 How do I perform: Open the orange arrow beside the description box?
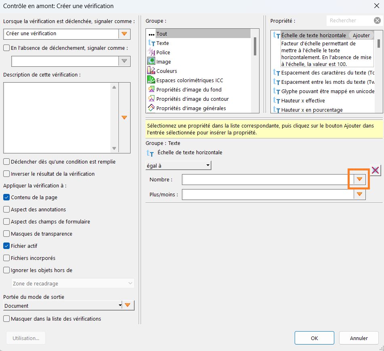pyautogui.click(x=124, y=117)
